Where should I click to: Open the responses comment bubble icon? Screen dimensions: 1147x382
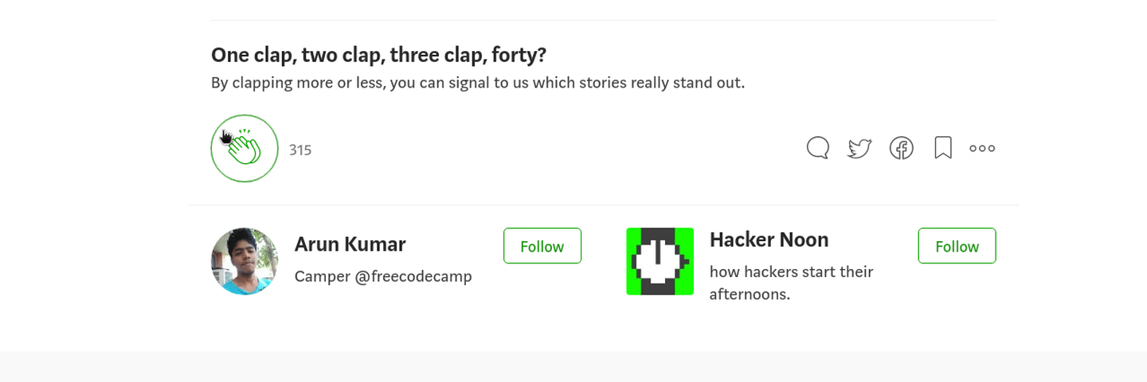point(818,148)
